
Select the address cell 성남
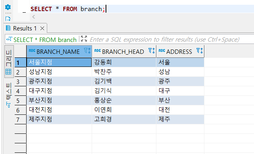pyautogui.click(x=180, y=72)
